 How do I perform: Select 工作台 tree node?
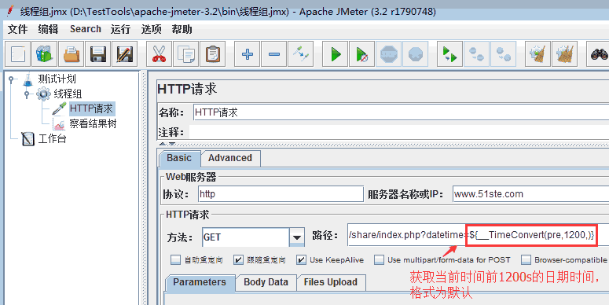pyautogui.click(x=52, y=138)
